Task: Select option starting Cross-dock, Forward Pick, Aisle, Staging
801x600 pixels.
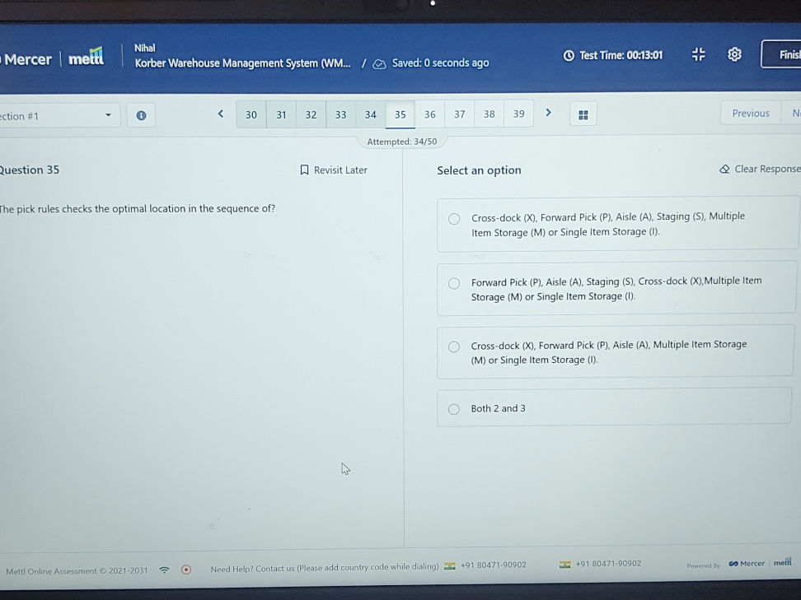Action: tap(454, 219)
